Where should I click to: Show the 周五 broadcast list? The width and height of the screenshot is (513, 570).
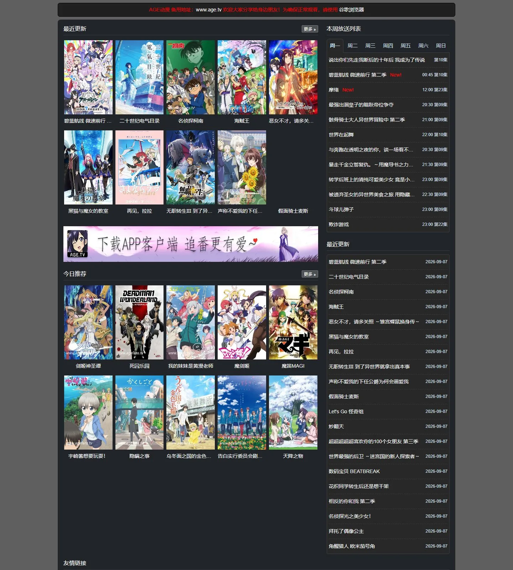click(x=405, y=46)
